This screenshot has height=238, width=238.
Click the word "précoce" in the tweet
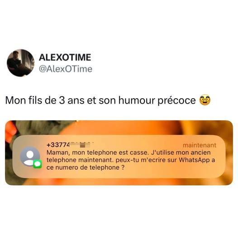[x=176, y=101]
